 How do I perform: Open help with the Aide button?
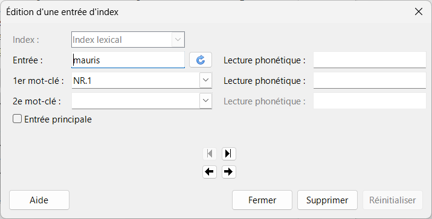(39, 200)
